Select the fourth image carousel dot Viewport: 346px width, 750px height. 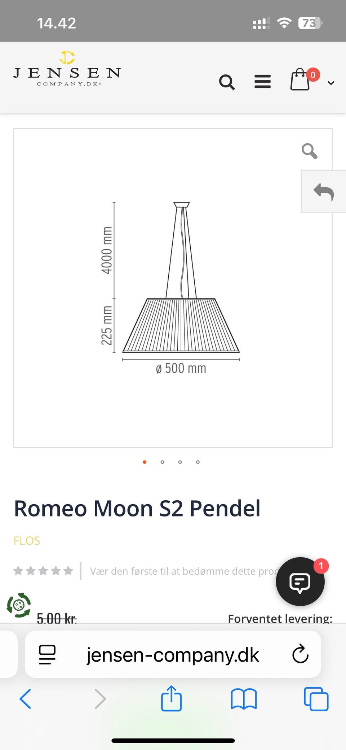198,462
